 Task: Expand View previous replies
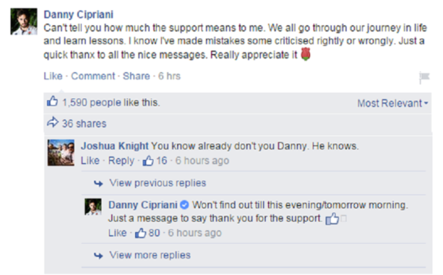point(157,182)
